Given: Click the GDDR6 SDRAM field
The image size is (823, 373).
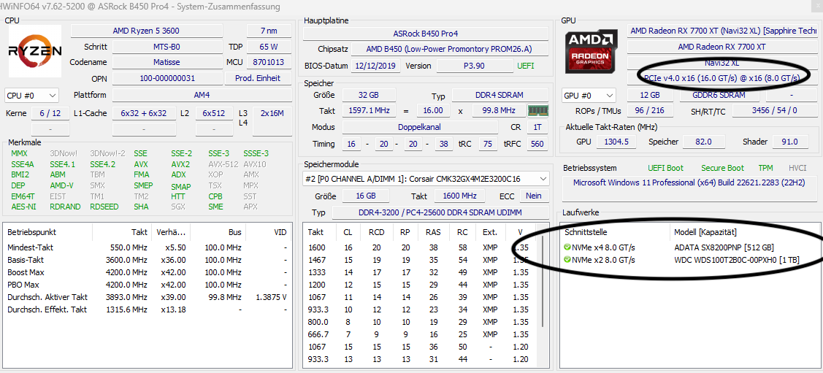Looking at the screenshot, I should [x=720, y=96].
